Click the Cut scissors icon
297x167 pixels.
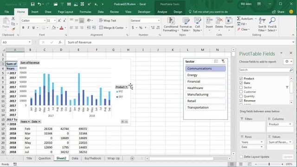[13, 19]
